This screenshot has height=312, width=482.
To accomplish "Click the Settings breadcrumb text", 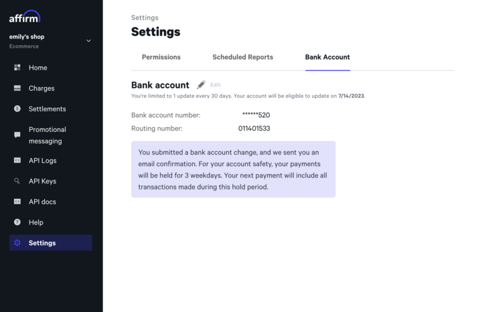I will tap(145, 18).
